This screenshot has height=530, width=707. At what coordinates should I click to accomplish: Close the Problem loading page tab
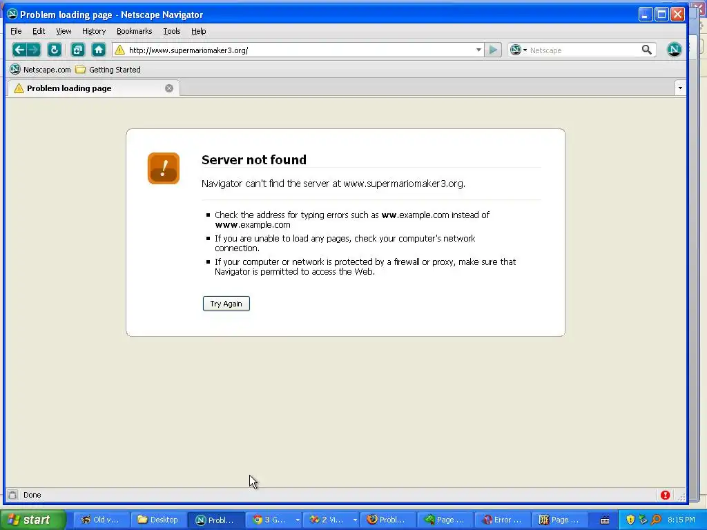(x=169, y=88)
